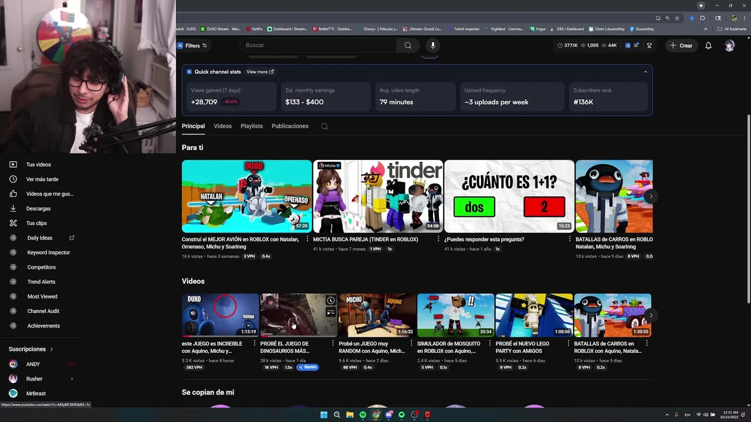Open Trend Alerts in sidebar
The image size is (751, 422).
click(41, 282)
